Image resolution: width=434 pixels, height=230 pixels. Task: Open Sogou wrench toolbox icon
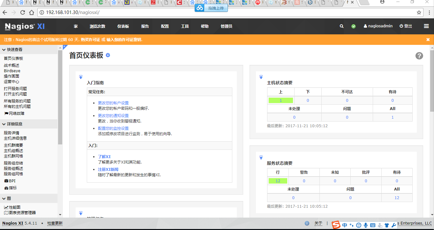(x=394, y=225)
